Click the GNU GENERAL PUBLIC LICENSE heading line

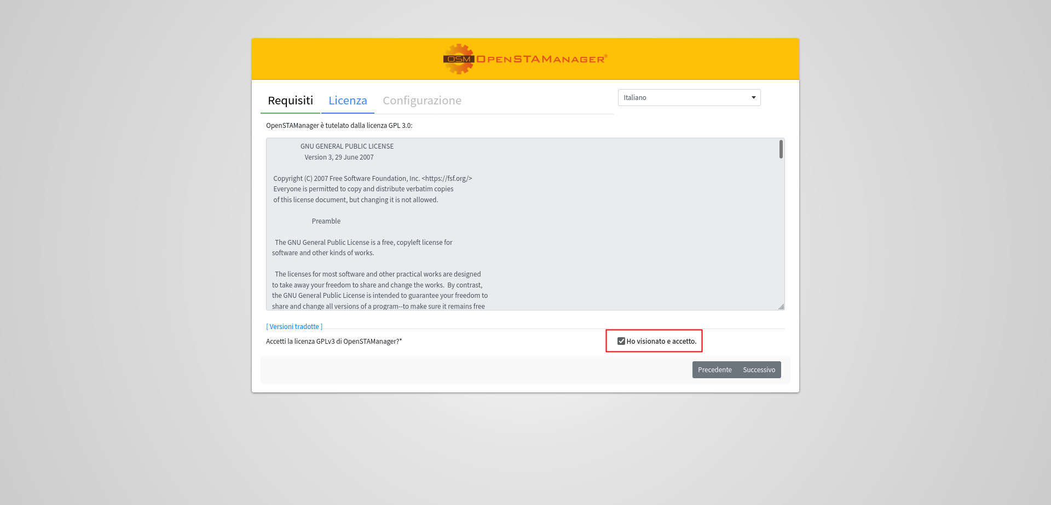(347, 146)
